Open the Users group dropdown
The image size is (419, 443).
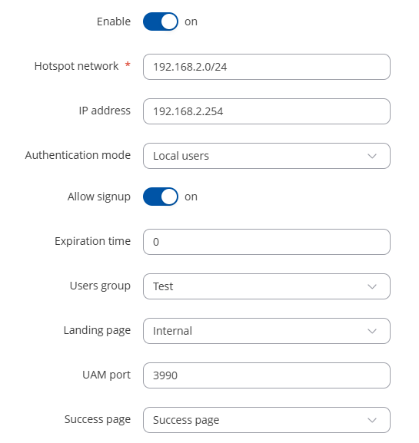tap(267, 286)
